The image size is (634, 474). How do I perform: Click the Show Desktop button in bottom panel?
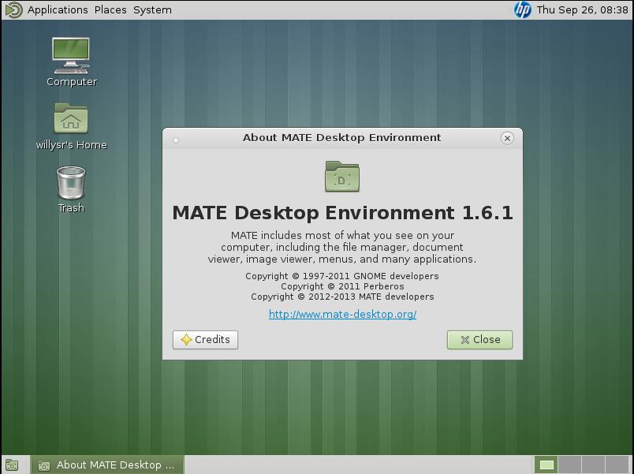point(12,465)
